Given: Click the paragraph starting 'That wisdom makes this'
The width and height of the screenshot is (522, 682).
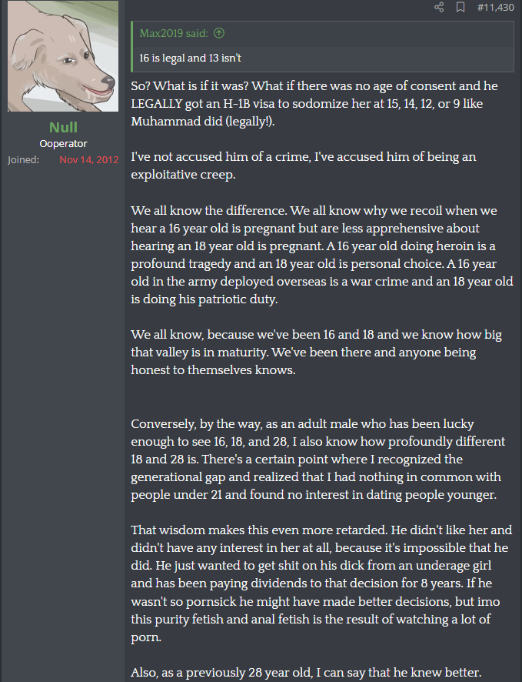Looking at the screenshot, I should (x=322, y=583).
